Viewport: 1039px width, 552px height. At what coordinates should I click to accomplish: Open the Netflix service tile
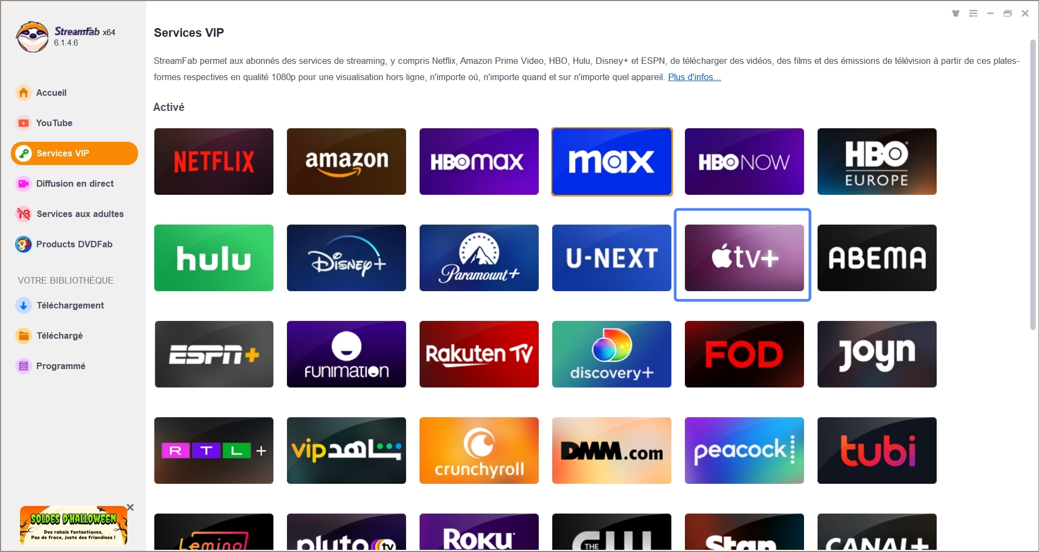[213, 161]
